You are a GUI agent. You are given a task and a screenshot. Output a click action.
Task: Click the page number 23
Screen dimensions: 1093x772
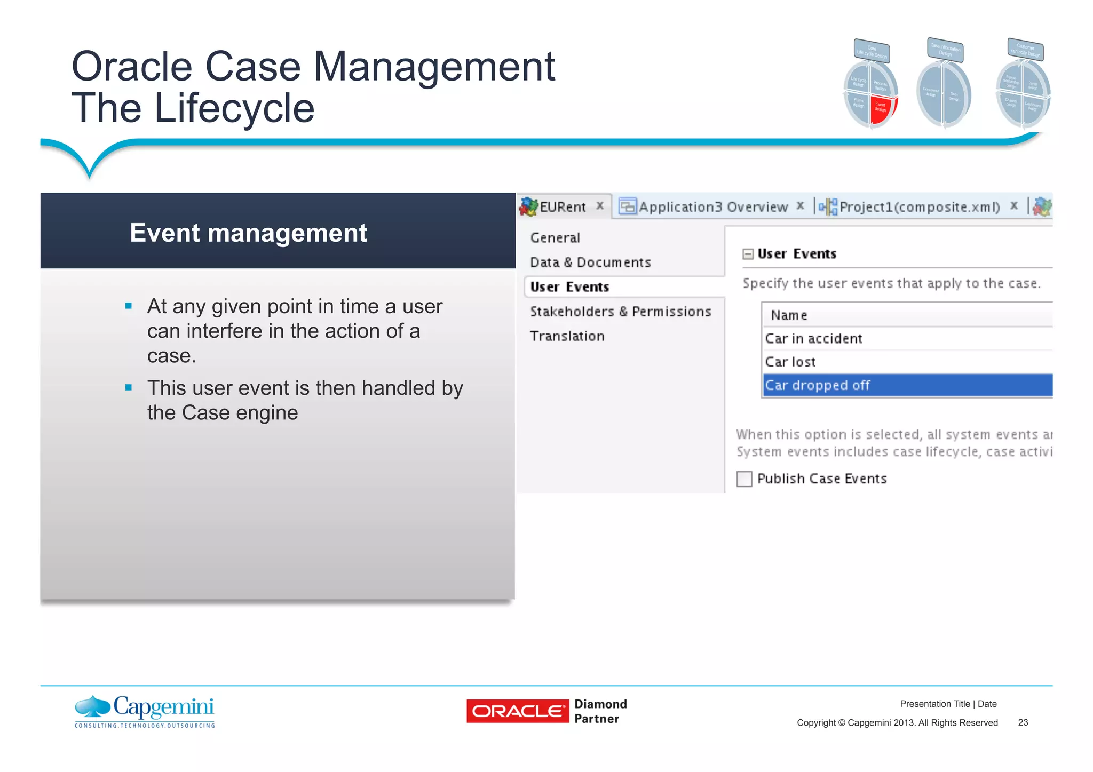pos(1023,722)
